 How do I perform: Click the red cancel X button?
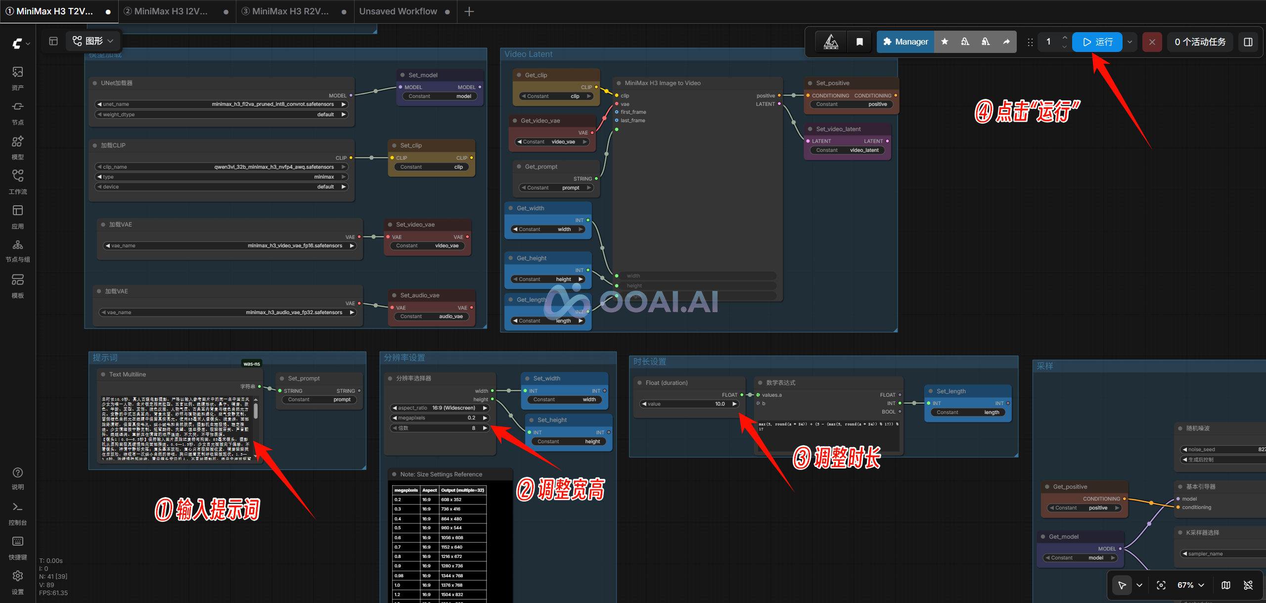pos(1152,42)
